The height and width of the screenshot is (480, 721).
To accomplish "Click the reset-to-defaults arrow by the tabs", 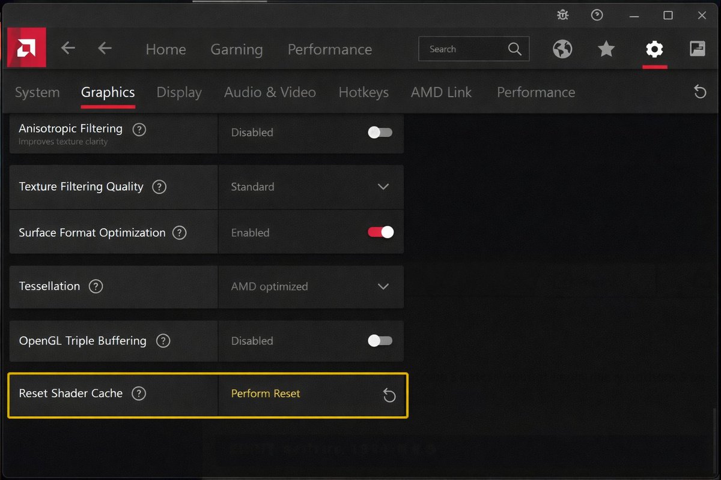I will (700, 92).
